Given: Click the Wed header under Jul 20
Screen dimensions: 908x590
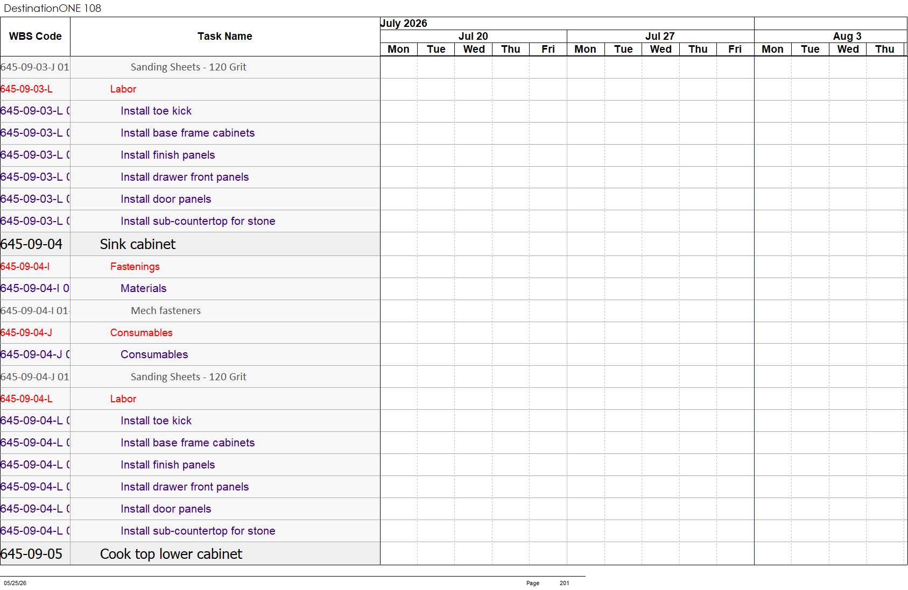Looking at the screenshot, I should [x=474, y=49].
